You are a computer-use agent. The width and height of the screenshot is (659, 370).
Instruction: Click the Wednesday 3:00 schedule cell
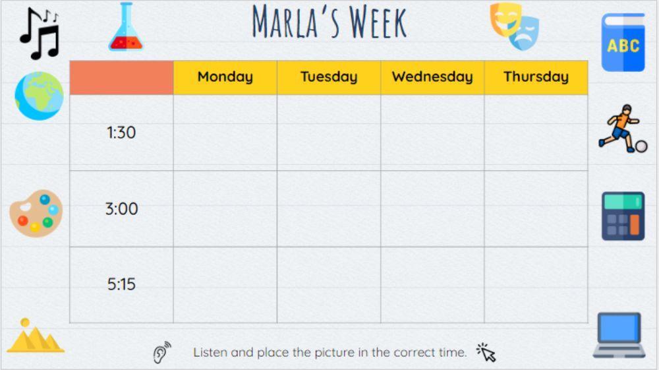[x=432, y=209]
